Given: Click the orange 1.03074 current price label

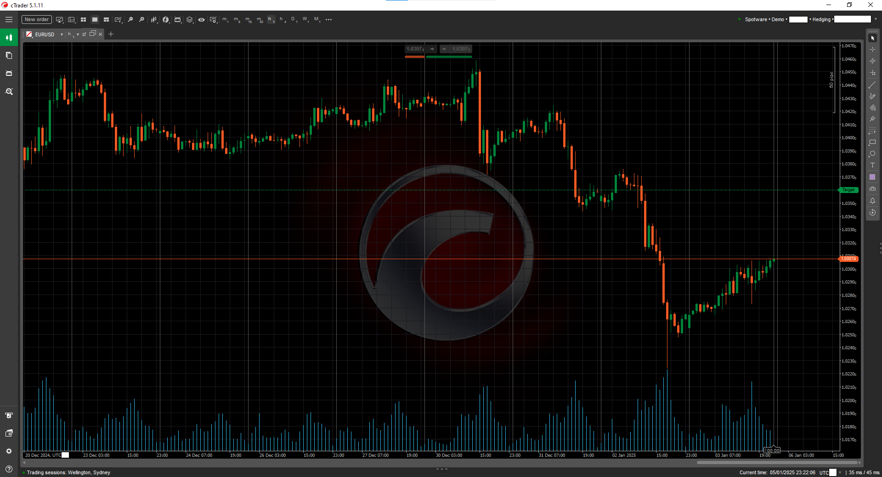Looking at the screenshot, I should [x=848, y=259].
